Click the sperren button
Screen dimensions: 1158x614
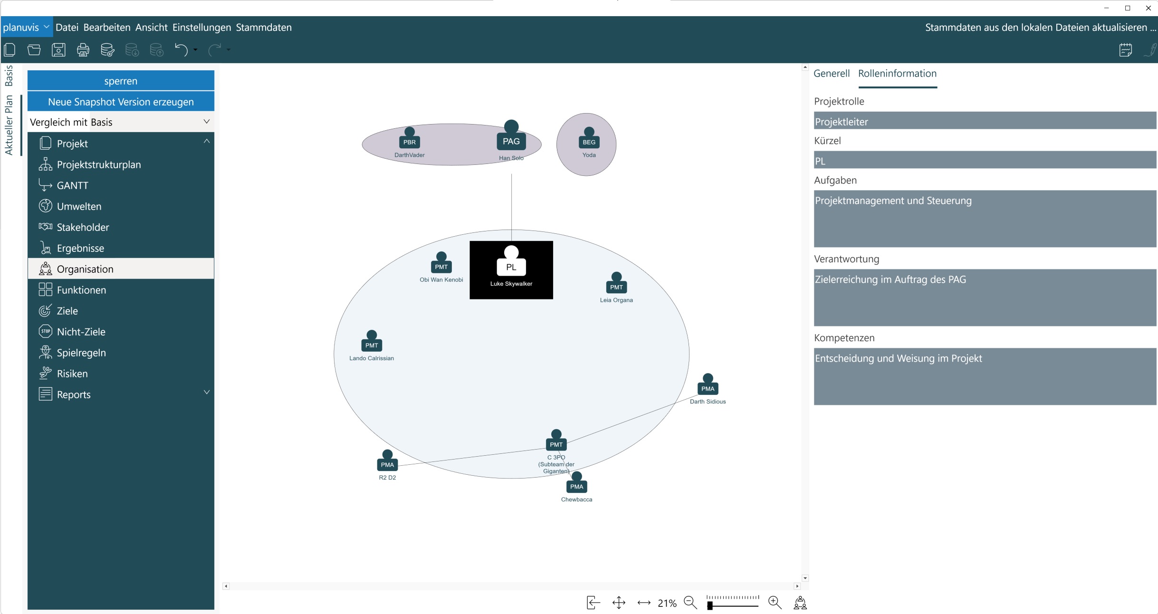tap(121, 81)
